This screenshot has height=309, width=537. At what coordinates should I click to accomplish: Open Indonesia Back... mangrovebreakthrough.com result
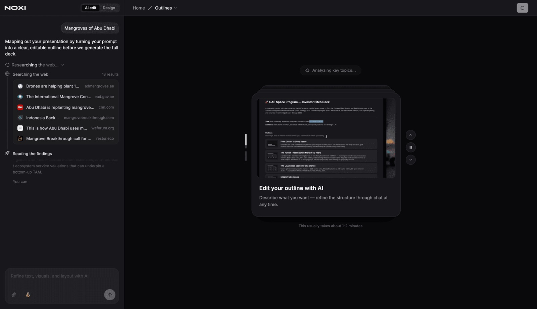click(66, 118)
